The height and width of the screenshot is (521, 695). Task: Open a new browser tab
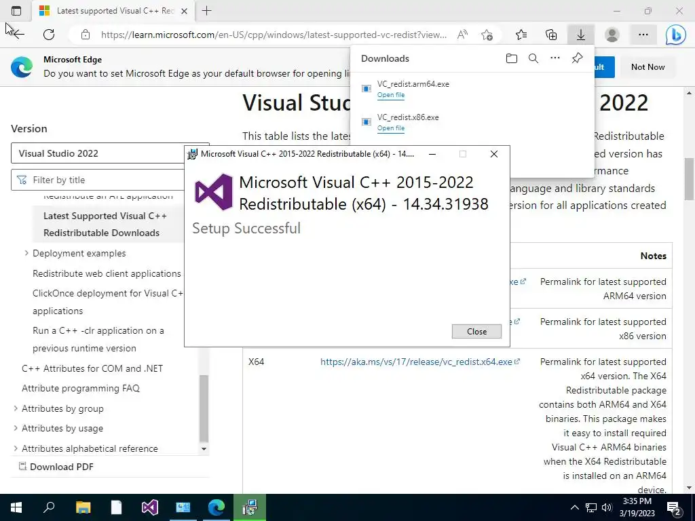(x=206, y=11)
